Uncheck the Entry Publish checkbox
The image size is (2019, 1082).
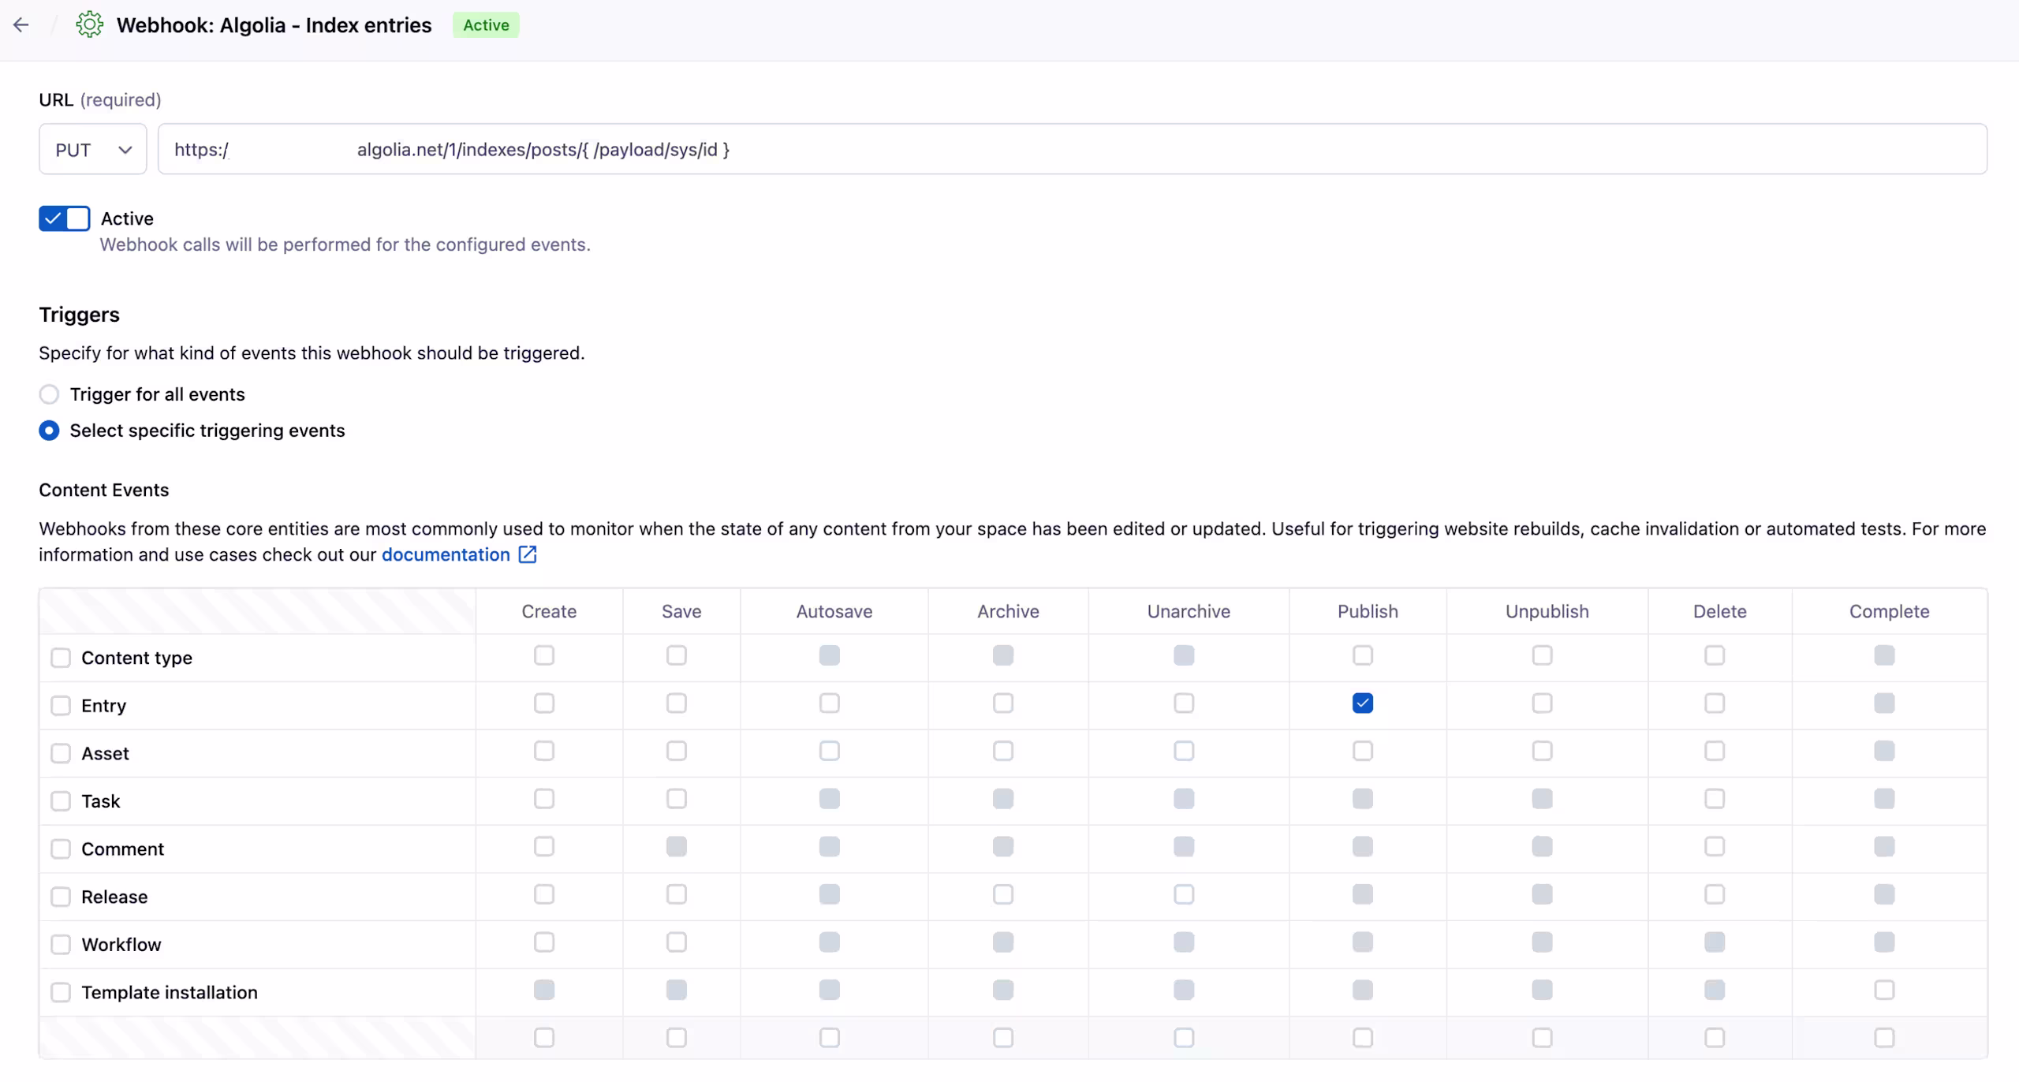click(1363, 703)
